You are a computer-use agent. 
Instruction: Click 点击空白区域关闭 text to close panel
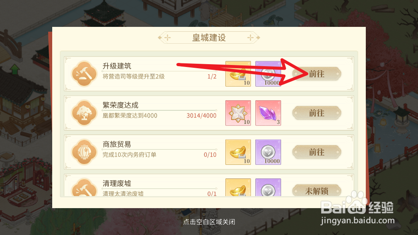(209, 222)
